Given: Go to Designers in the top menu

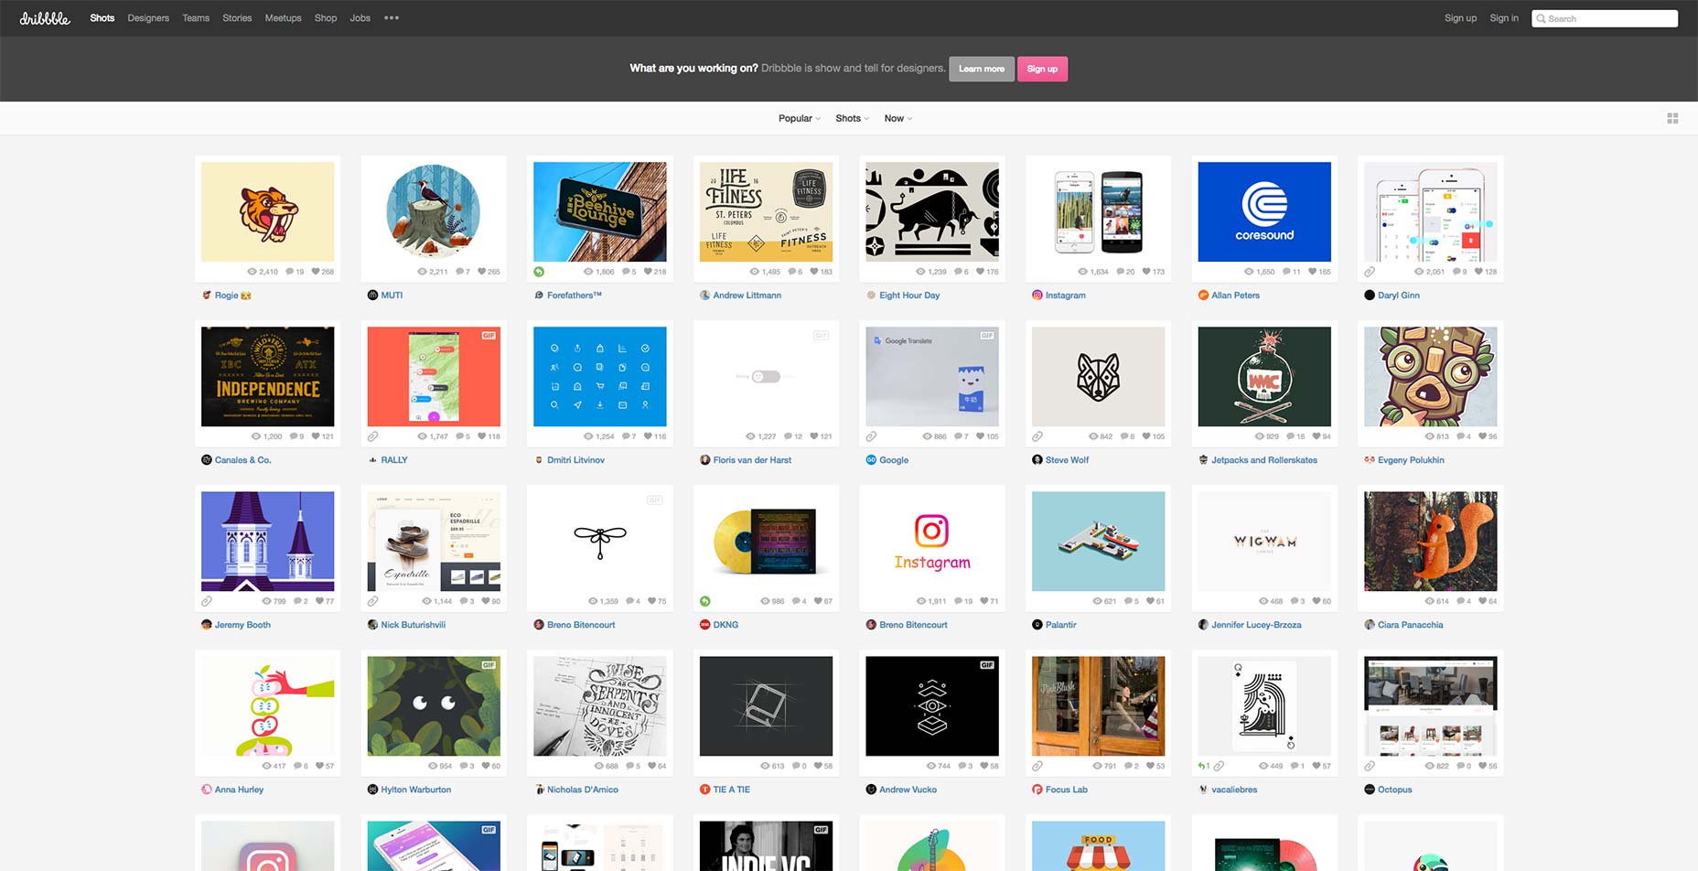Looking at the screenshot, I should pos(148,18).
